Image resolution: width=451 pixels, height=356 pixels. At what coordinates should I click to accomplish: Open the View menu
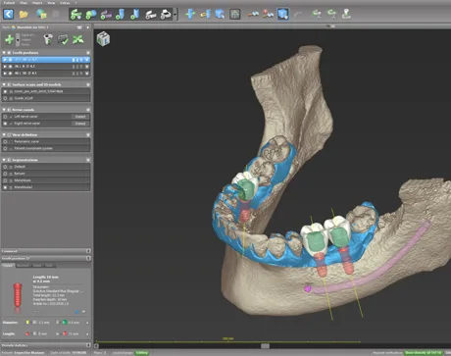coord(51,3)
